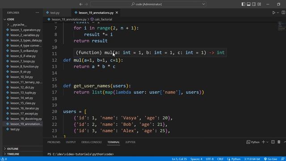This screenshot has height=161, width=286.
Task: Open lesson_5_or&and.py file
Action: [x=24, y=51]
